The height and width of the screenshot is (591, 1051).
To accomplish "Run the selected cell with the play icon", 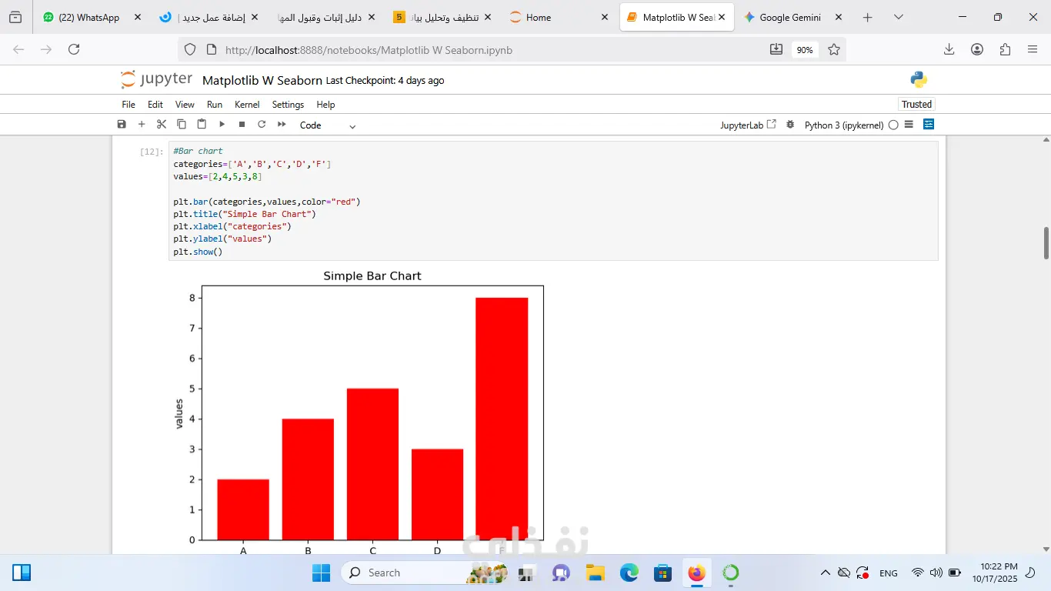I will point(222,125).
